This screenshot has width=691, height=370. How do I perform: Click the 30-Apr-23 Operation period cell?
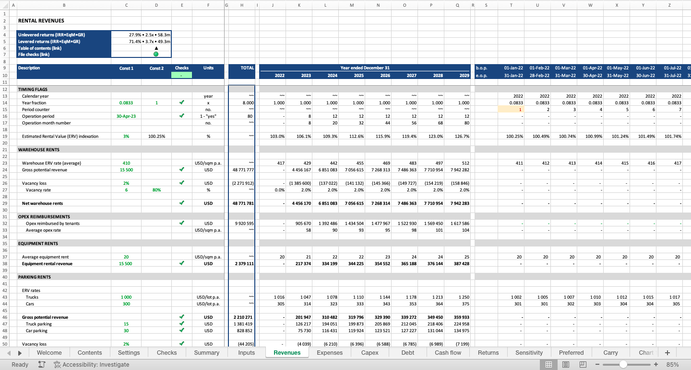[126, 116]
